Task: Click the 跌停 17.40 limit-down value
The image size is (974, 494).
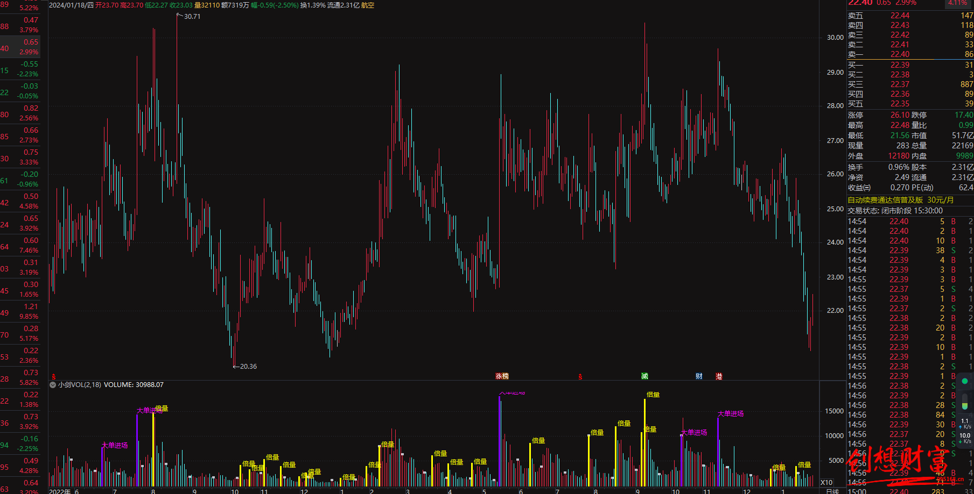Action: tap(964, 115)
